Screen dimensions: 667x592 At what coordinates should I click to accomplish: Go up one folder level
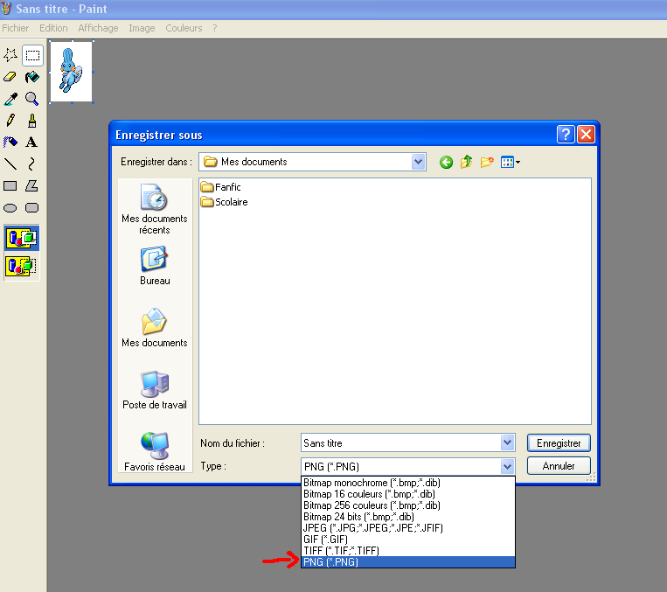[x=467, y=162]
